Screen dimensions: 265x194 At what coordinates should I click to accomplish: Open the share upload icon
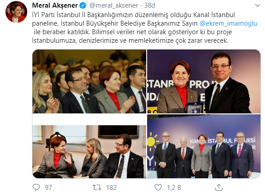[x=219, y=187]
